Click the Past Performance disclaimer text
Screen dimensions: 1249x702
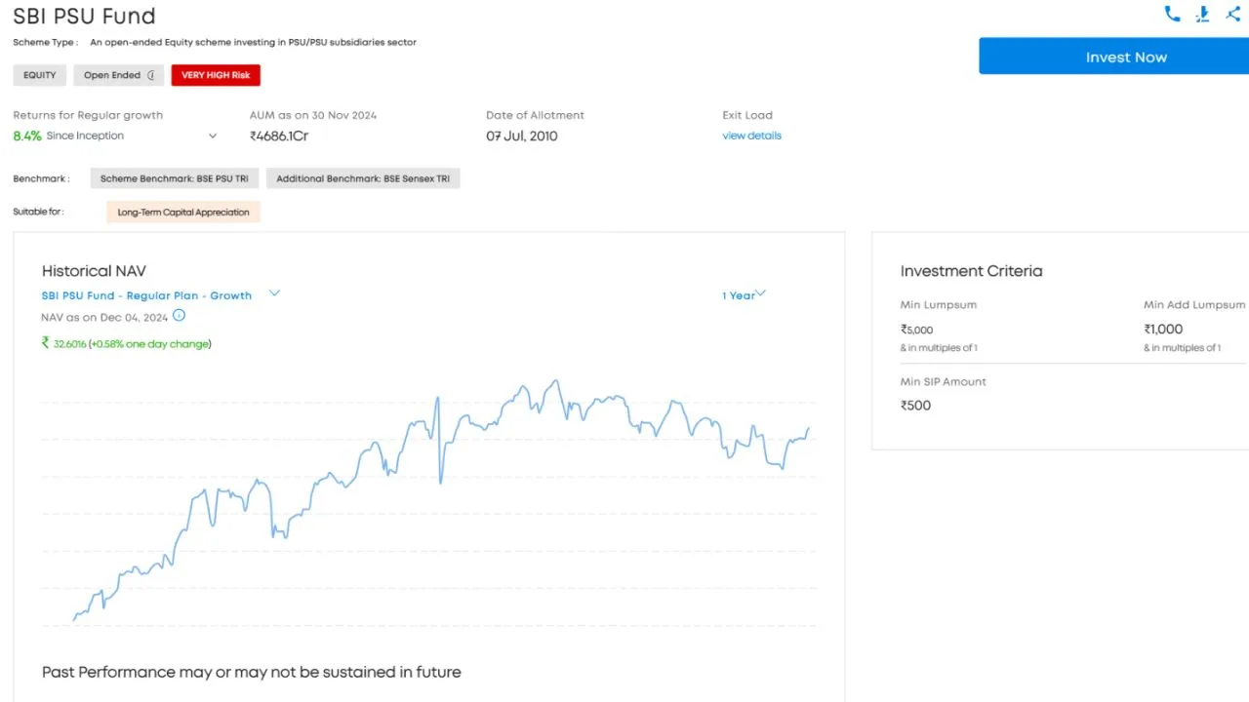coord(252,672)
